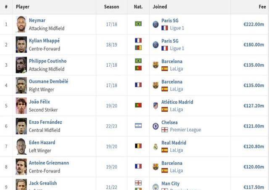Viewport: 269px width, 190px height.
Task: Click Brazil flag in Neymar's row
Action: click(x=138, y=24)
